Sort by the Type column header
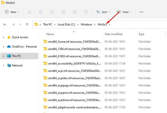167x113 pixels. [x=141, y=34]
